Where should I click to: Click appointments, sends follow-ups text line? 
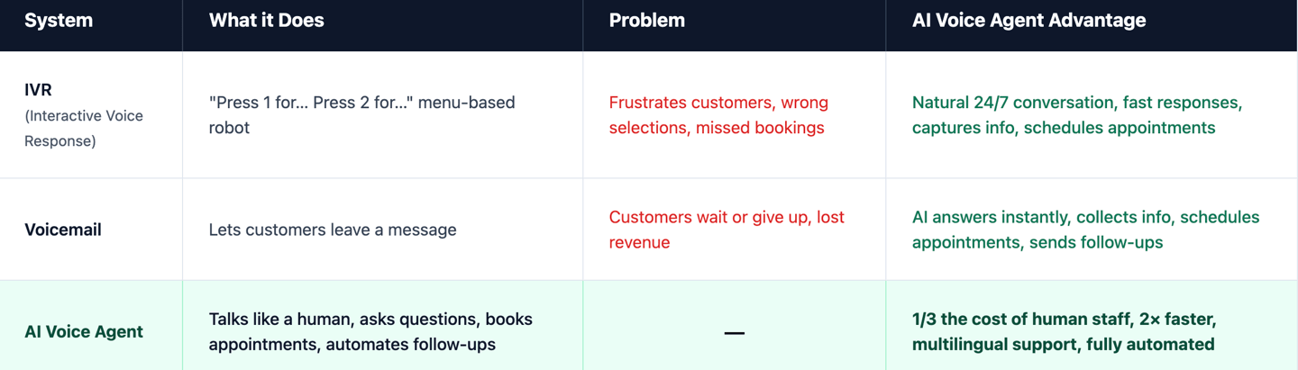point(1037,242)
